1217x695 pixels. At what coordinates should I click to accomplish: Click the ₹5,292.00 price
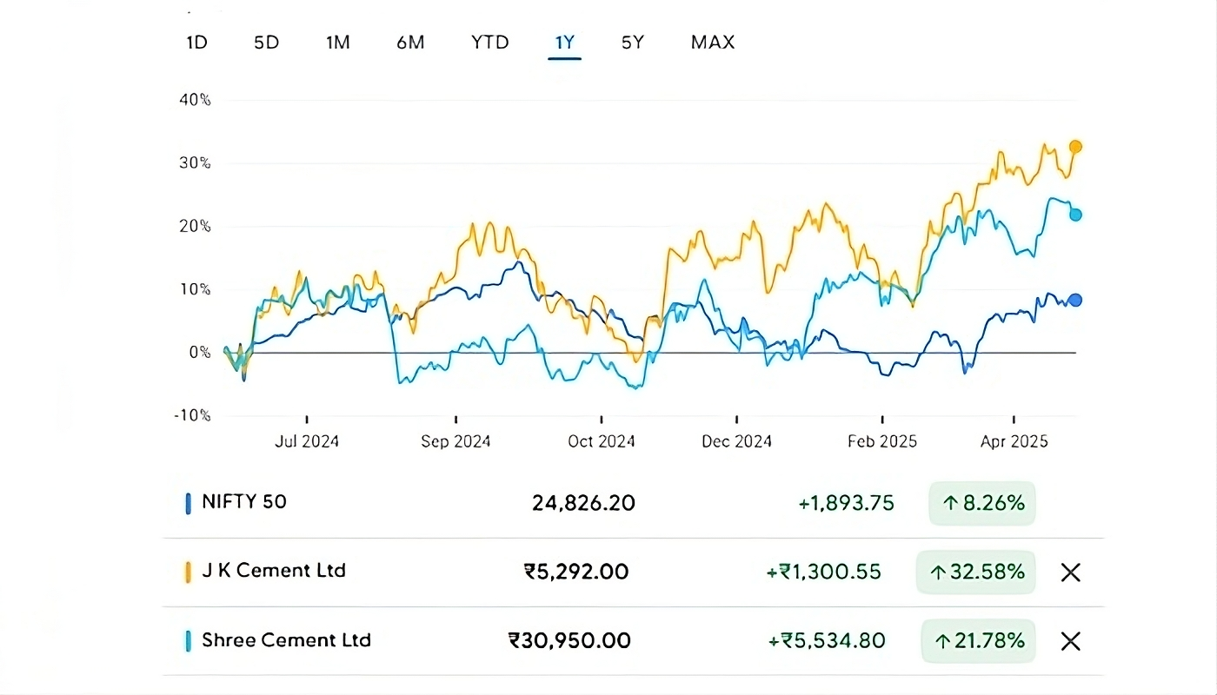point(576,573)
